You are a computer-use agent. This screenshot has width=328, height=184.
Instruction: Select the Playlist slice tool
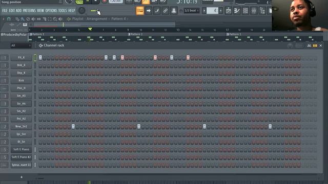44,19
